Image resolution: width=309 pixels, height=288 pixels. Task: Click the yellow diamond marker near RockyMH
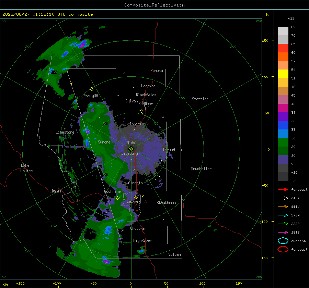(92, 89)
